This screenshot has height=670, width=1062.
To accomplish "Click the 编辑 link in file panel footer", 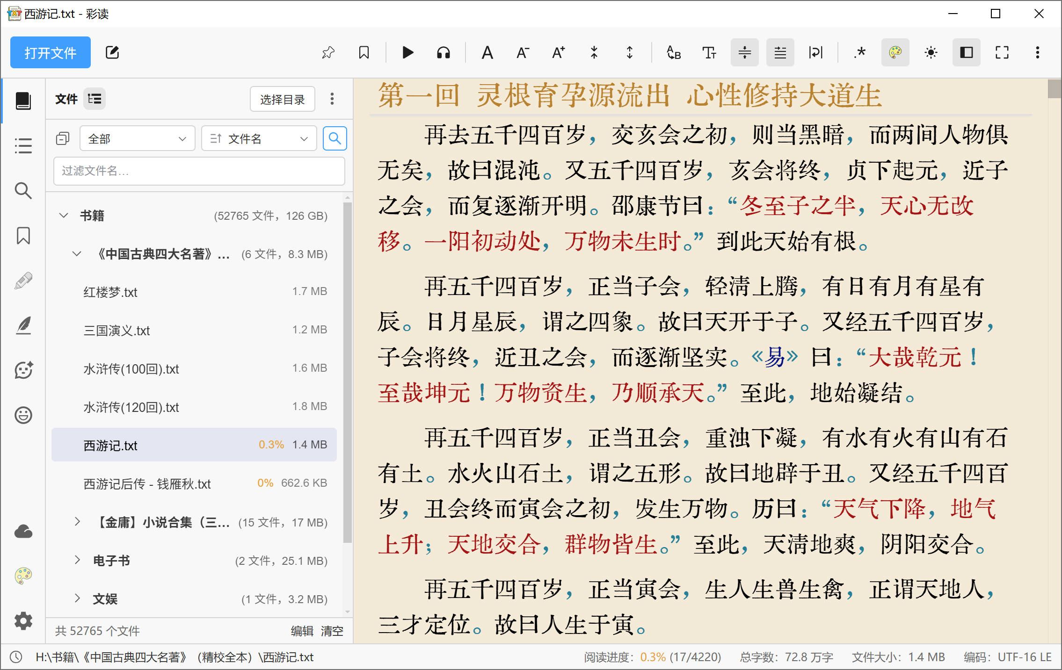I will tap(302, 631).
